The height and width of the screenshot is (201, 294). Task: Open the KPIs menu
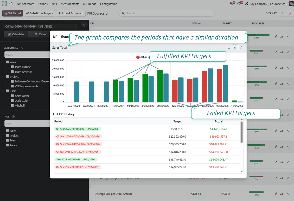pos(54,4)
